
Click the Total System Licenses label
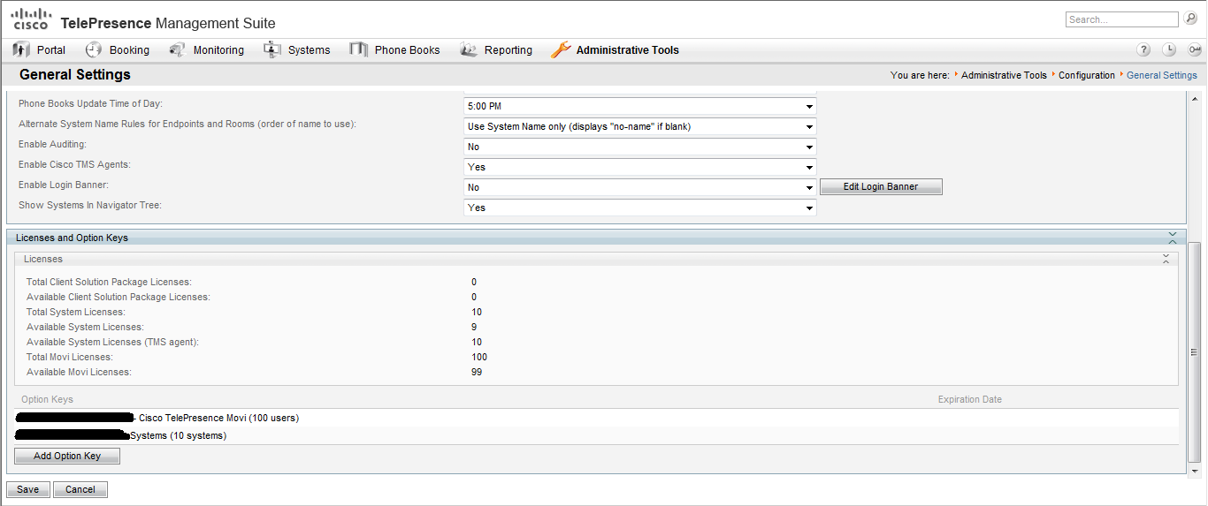pyautogui.click(x=76, y=312)
